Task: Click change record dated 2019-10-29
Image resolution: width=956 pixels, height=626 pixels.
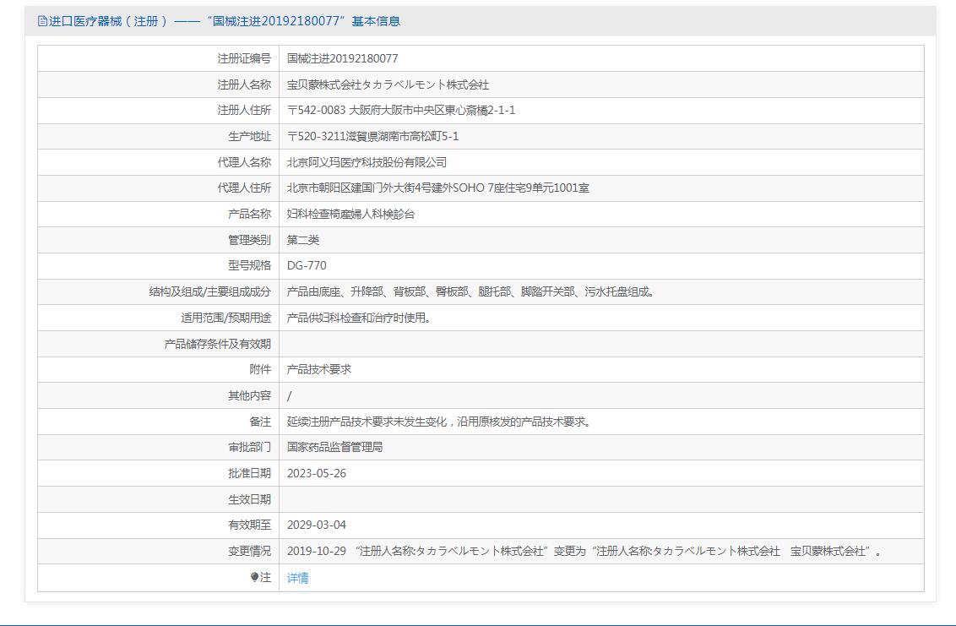Action: 584,551
